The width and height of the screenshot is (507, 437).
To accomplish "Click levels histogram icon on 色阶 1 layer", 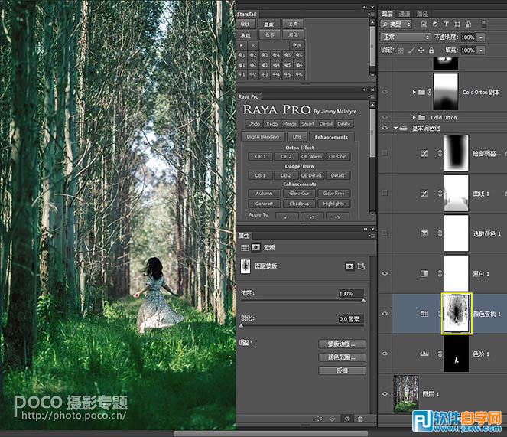I will (424, 354).
